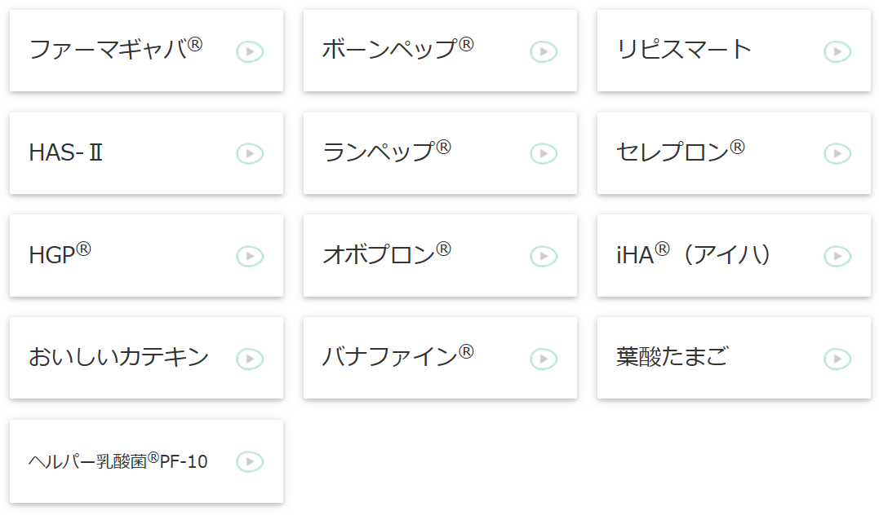
Task: Click the play arrow next to ボーンペップ
Action: [x=544, y=52]
